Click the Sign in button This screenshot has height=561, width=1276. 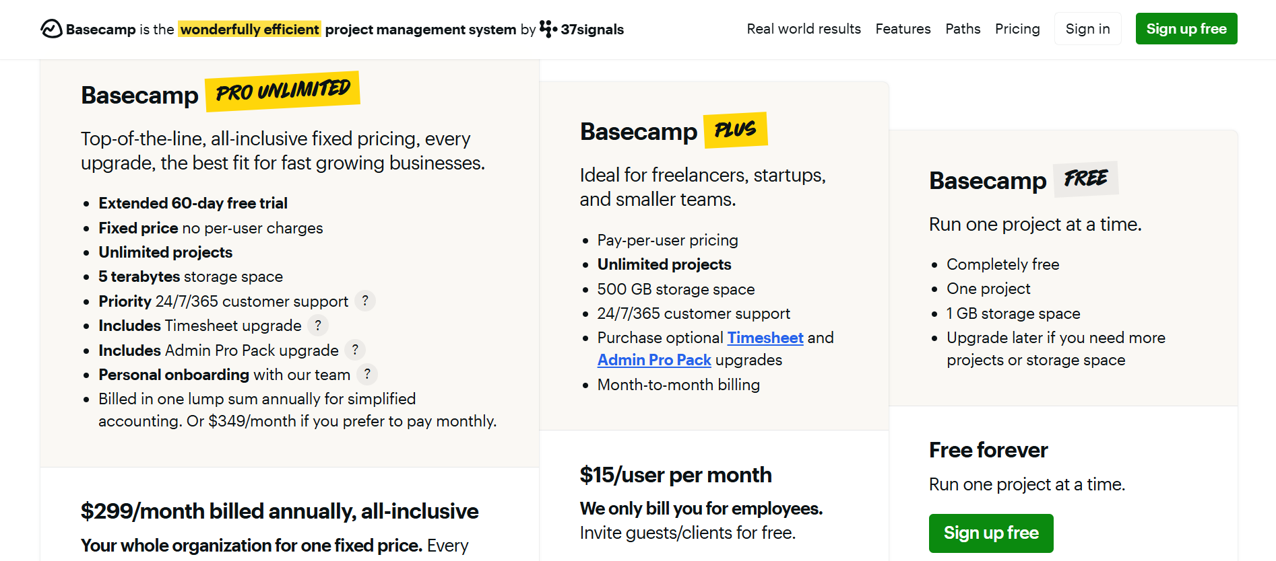pyautogui.click(x=1087, y=29)
